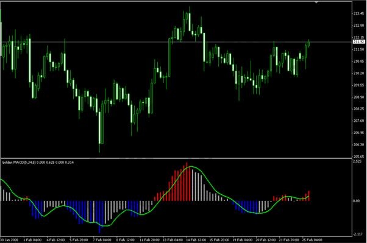Click the 21 Feb 20:00 time label
367x243 pixels.
pyautogui.click(x=289, y=240)
